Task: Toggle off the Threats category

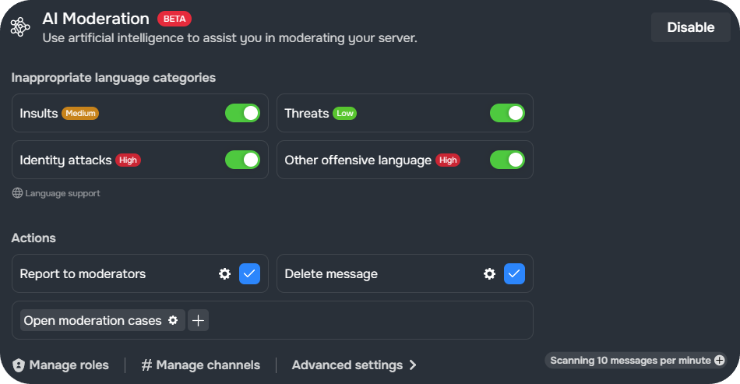Action: click(x=507, y=113)
